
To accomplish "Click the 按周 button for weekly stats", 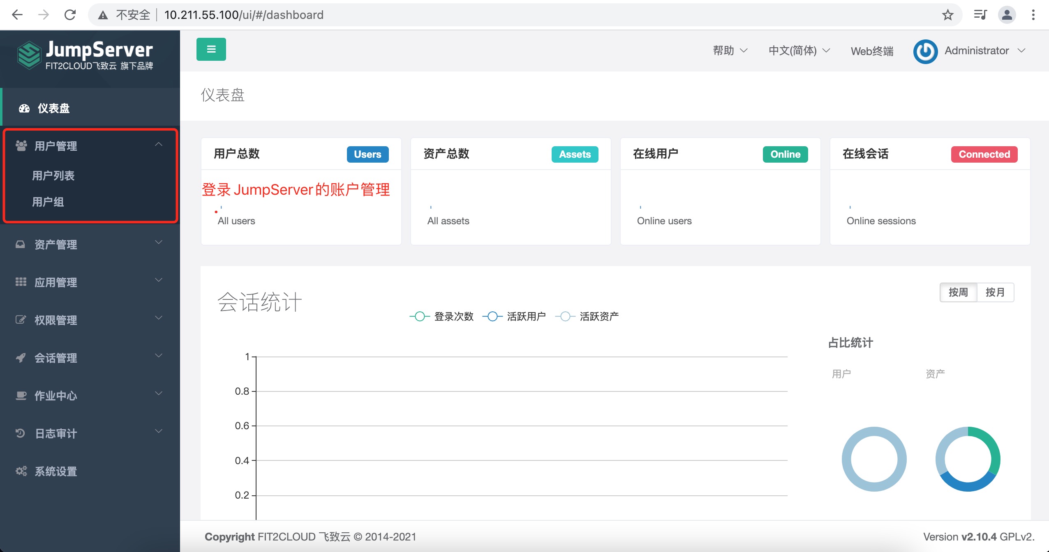I will click(x=959, y=291).
